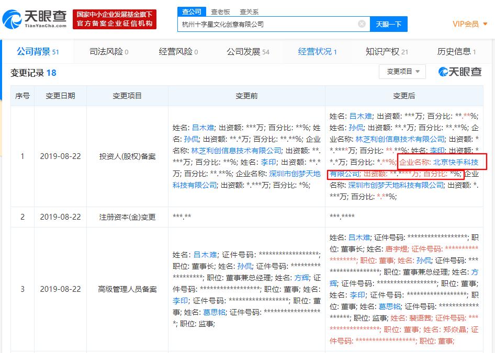This screenshot has height=353, width=495.
Task: Open 吕木难 link in row 1 变更前
Action: (204, 128)
